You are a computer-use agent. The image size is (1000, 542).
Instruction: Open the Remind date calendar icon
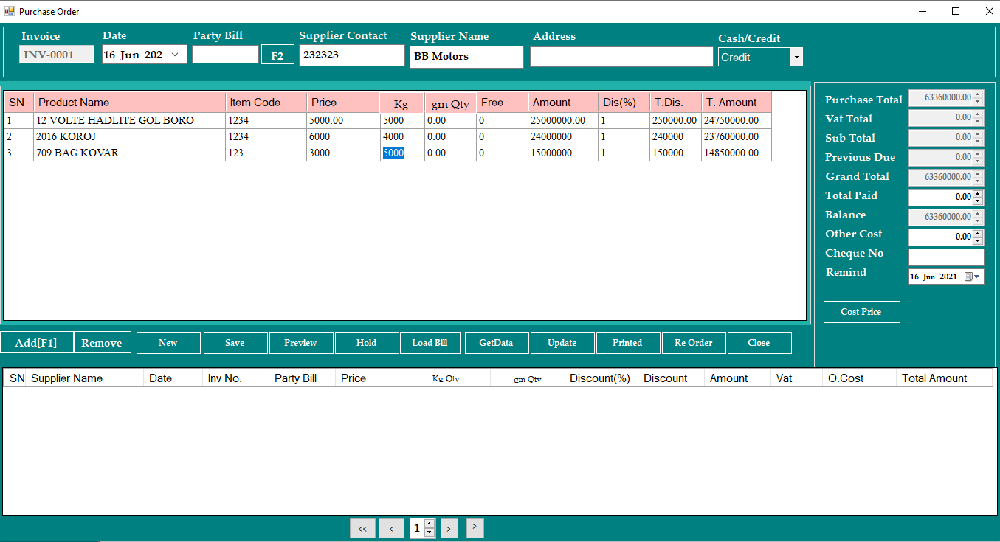tap(969, 277)
